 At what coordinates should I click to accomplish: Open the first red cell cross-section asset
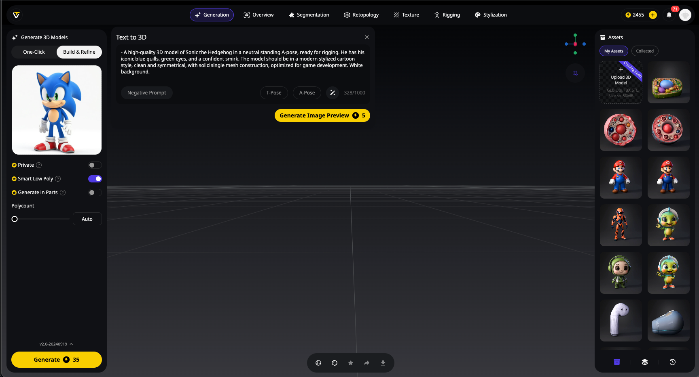[621, 130]
